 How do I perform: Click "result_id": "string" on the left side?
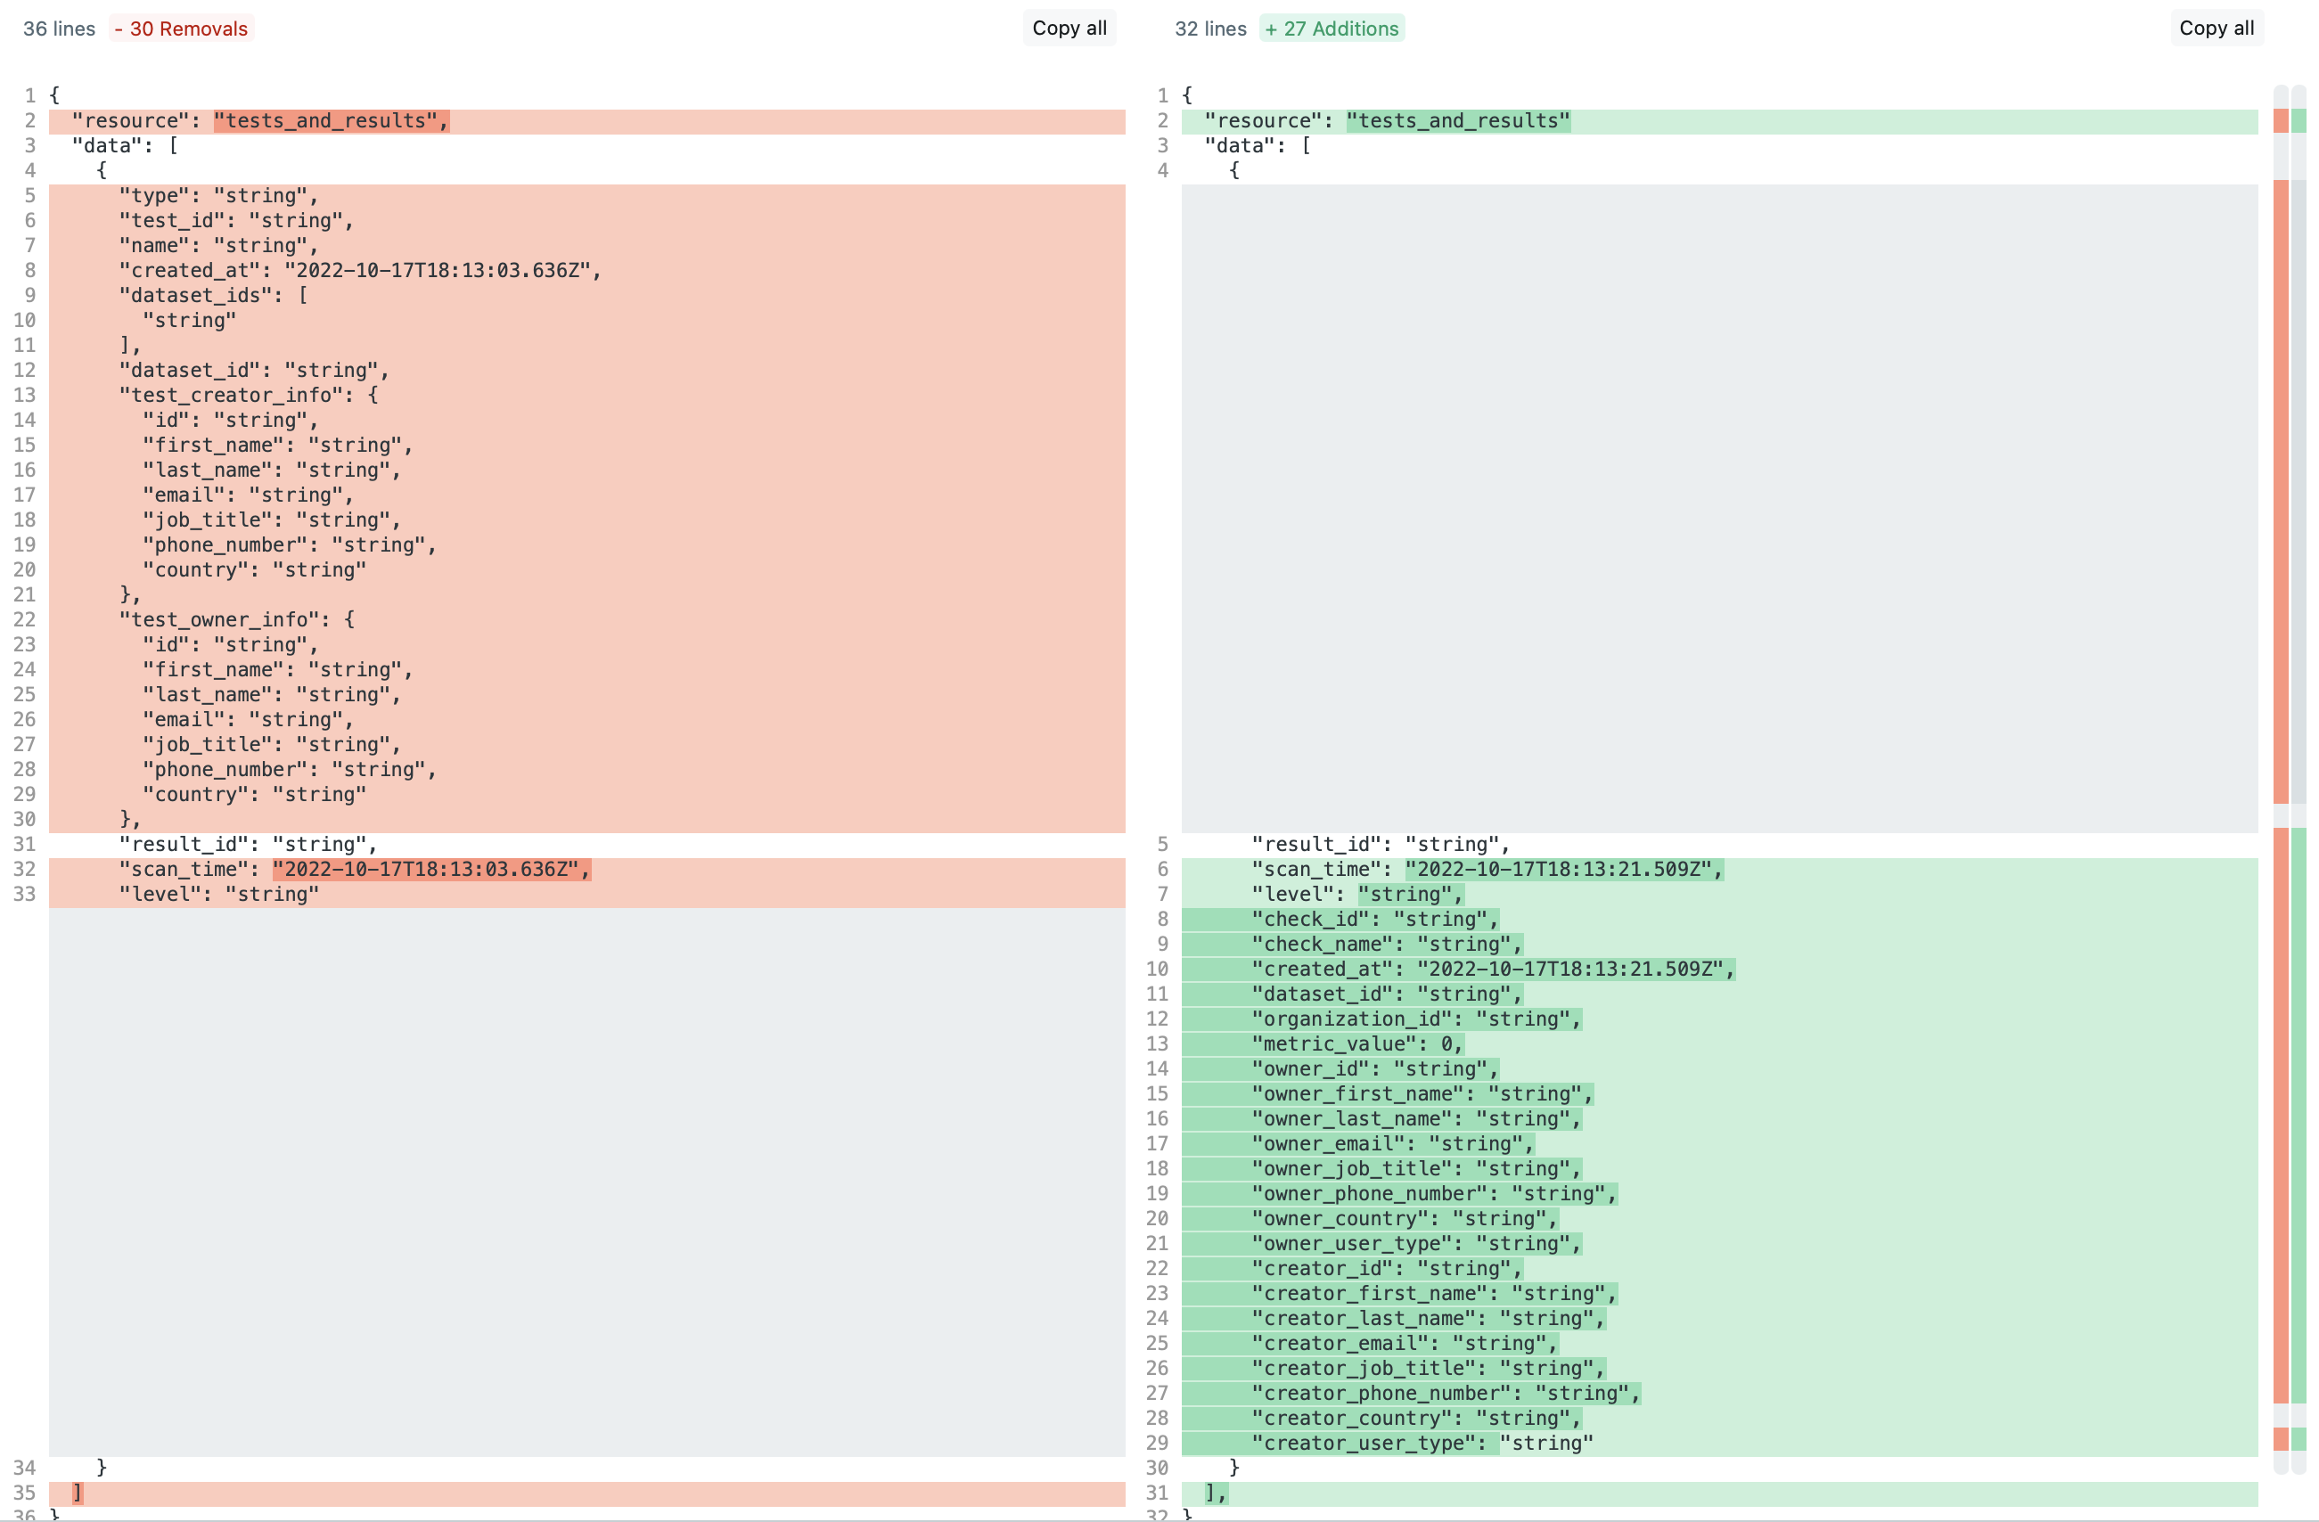coord(248,845)
